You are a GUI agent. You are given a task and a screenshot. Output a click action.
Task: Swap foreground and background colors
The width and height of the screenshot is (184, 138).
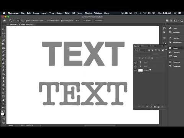pos(5,111)
